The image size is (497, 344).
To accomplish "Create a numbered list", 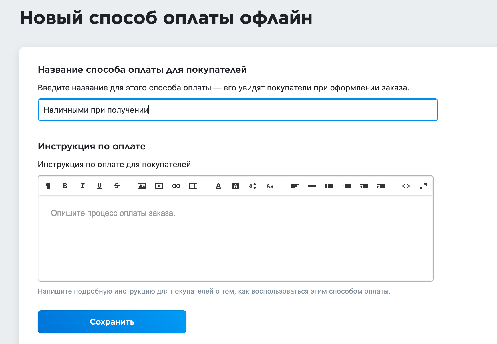I will pos(347,186).
